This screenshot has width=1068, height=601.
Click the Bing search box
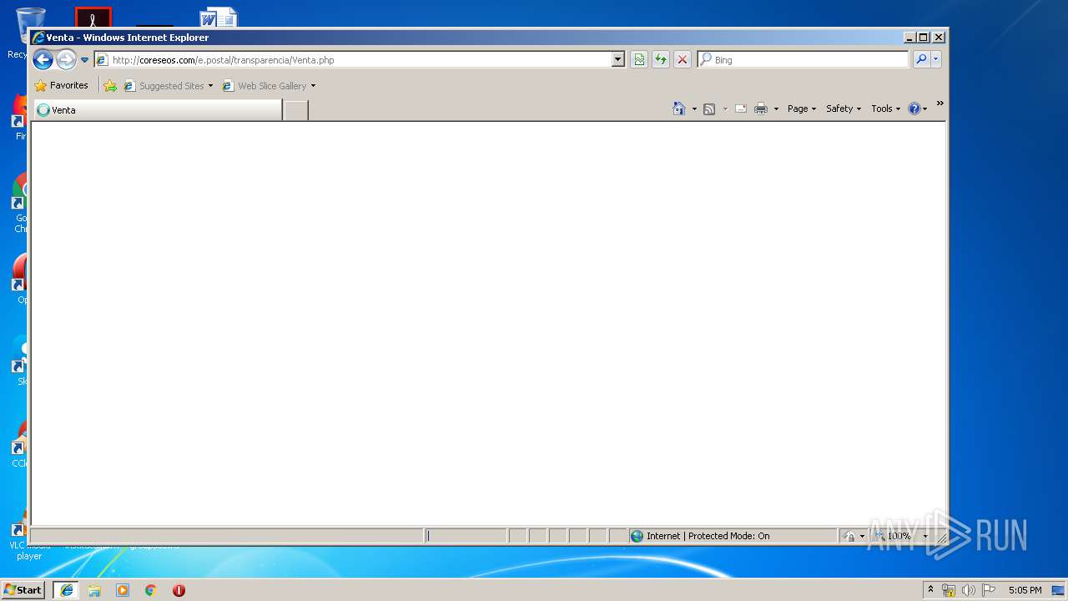pyautogui.click(x=803, y=60)
